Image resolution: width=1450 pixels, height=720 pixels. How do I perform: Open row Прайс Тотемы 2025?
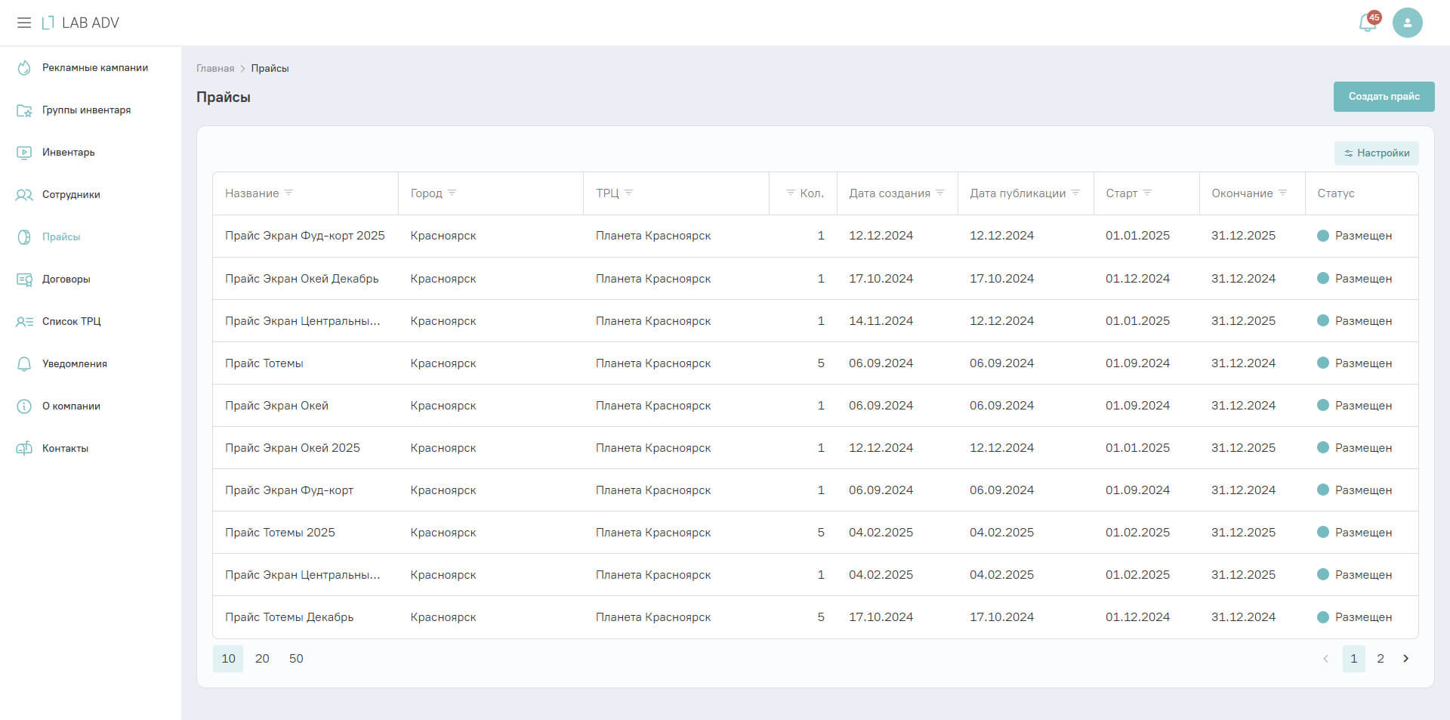[815, 533]
